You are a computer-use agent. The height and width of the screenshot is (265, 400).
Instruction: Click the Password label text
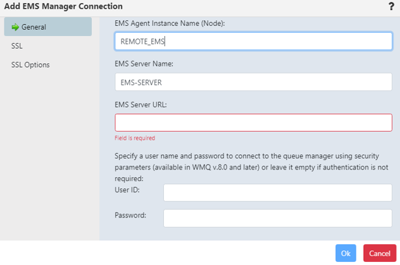[x=130, y=215]
